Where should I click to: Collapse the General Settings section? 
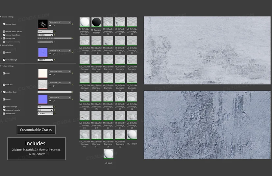tap(1, 17)
